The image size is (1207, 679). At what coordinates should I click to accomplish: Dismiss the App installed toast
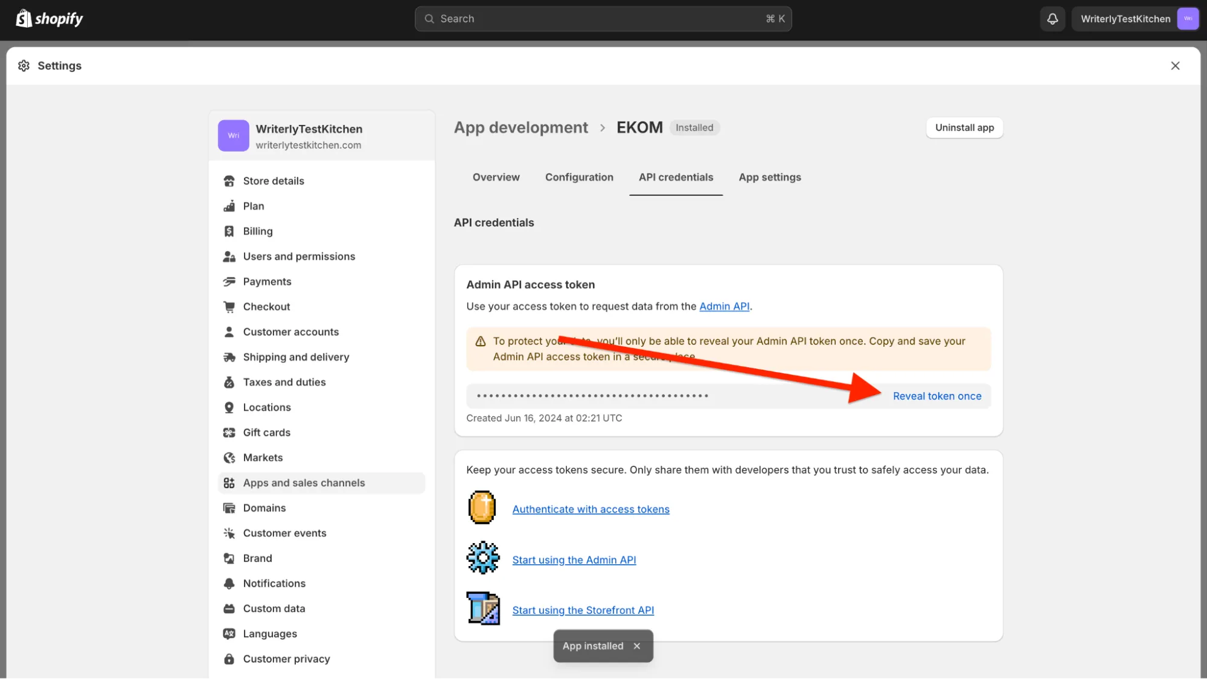(x=636, y=646)
